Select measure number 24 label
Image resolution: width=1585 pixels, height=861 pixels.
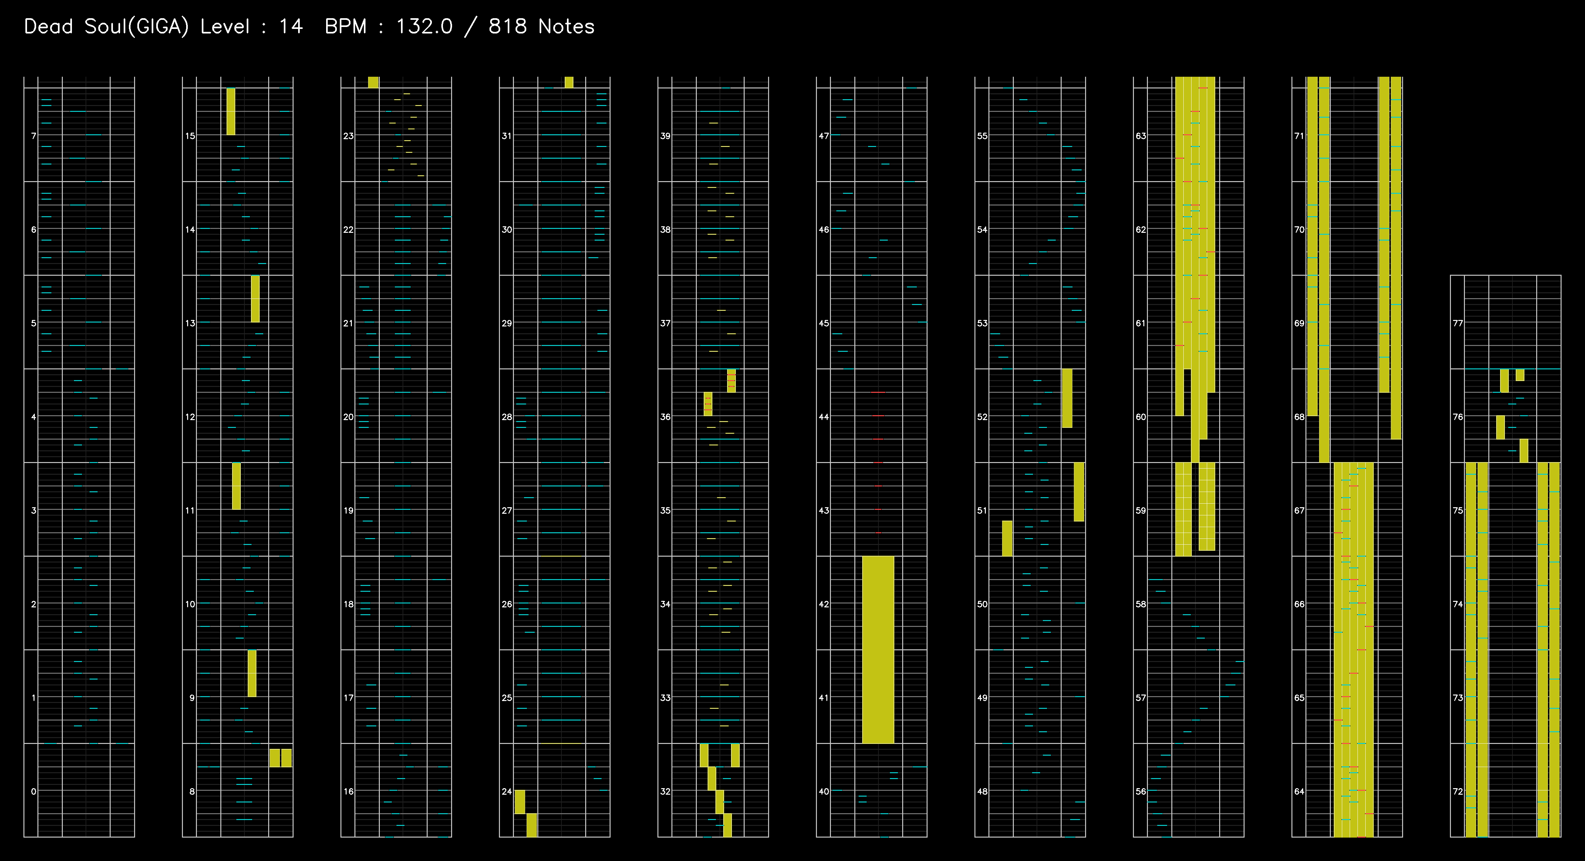point(507,791)
